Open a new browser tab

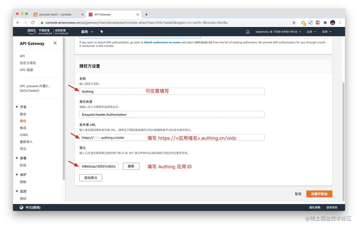pyautogui.click(x=146, y=14)
